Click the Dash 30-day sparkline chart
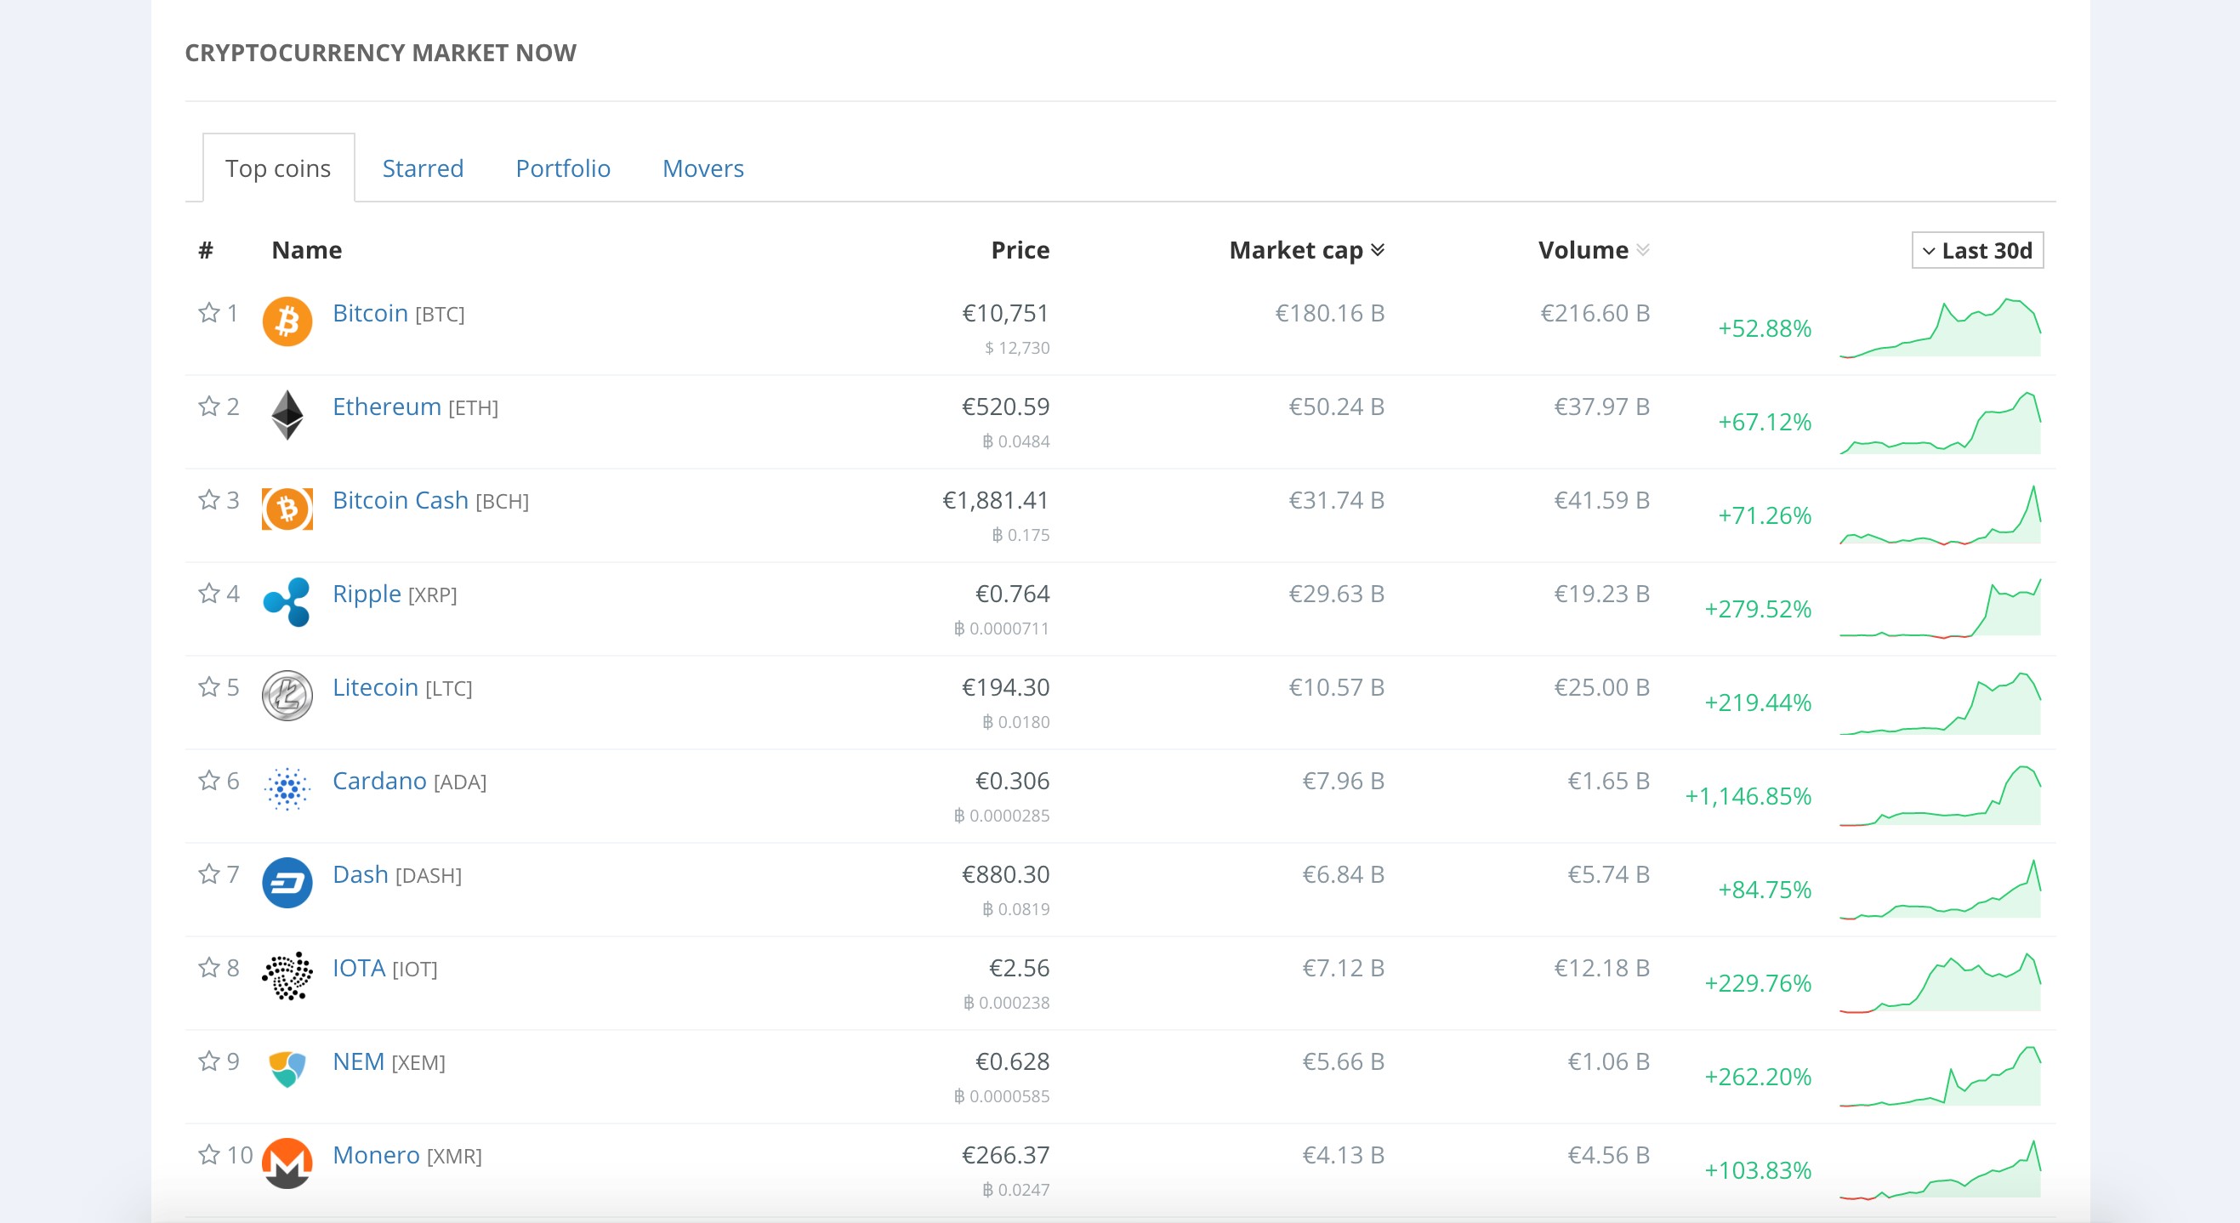The image size is (2240, 1223). (1940, 889)
